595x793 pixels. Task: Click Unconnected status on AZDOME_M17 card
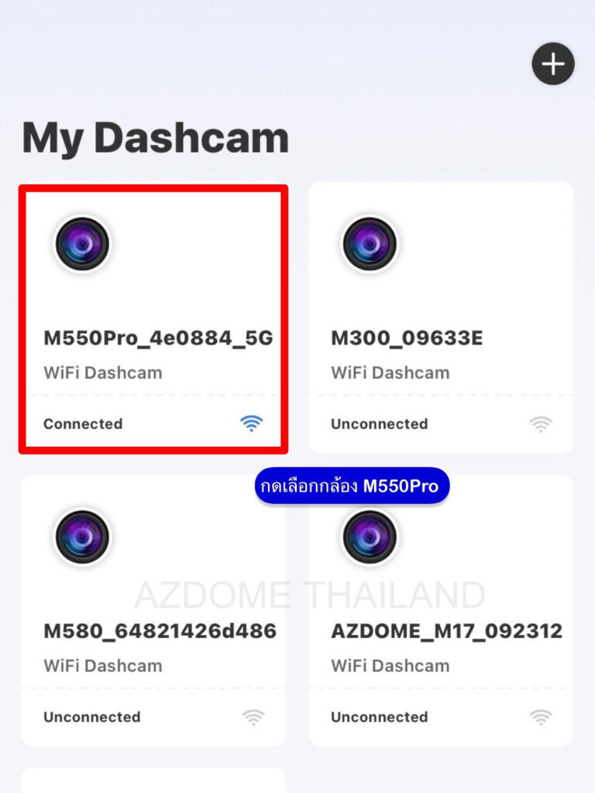click(x=380, y=716)
